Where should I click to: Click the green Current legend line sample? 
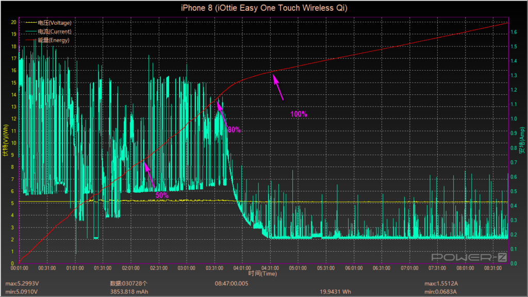pos(31,31)
